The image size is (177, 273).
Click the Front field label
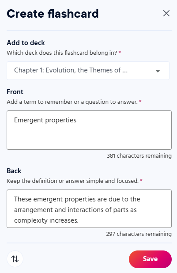click(x=15, y=92)
